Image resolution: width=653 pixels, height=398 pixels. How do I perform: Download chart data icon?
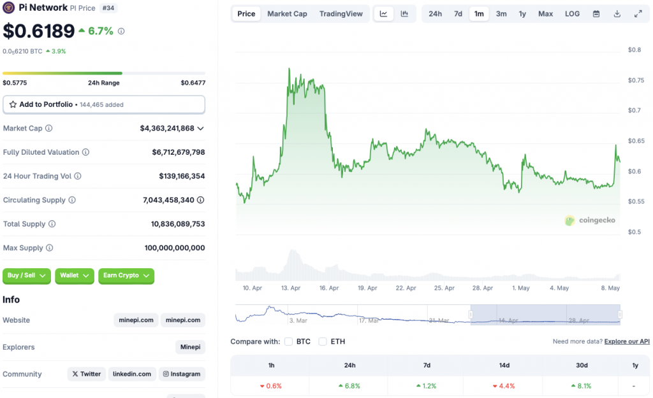click(617, 14)
